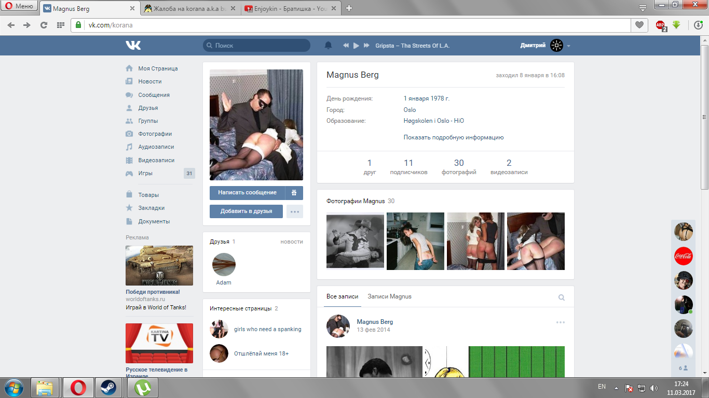Open Аудиозаписи in the left sidebar

click(156, 147)
